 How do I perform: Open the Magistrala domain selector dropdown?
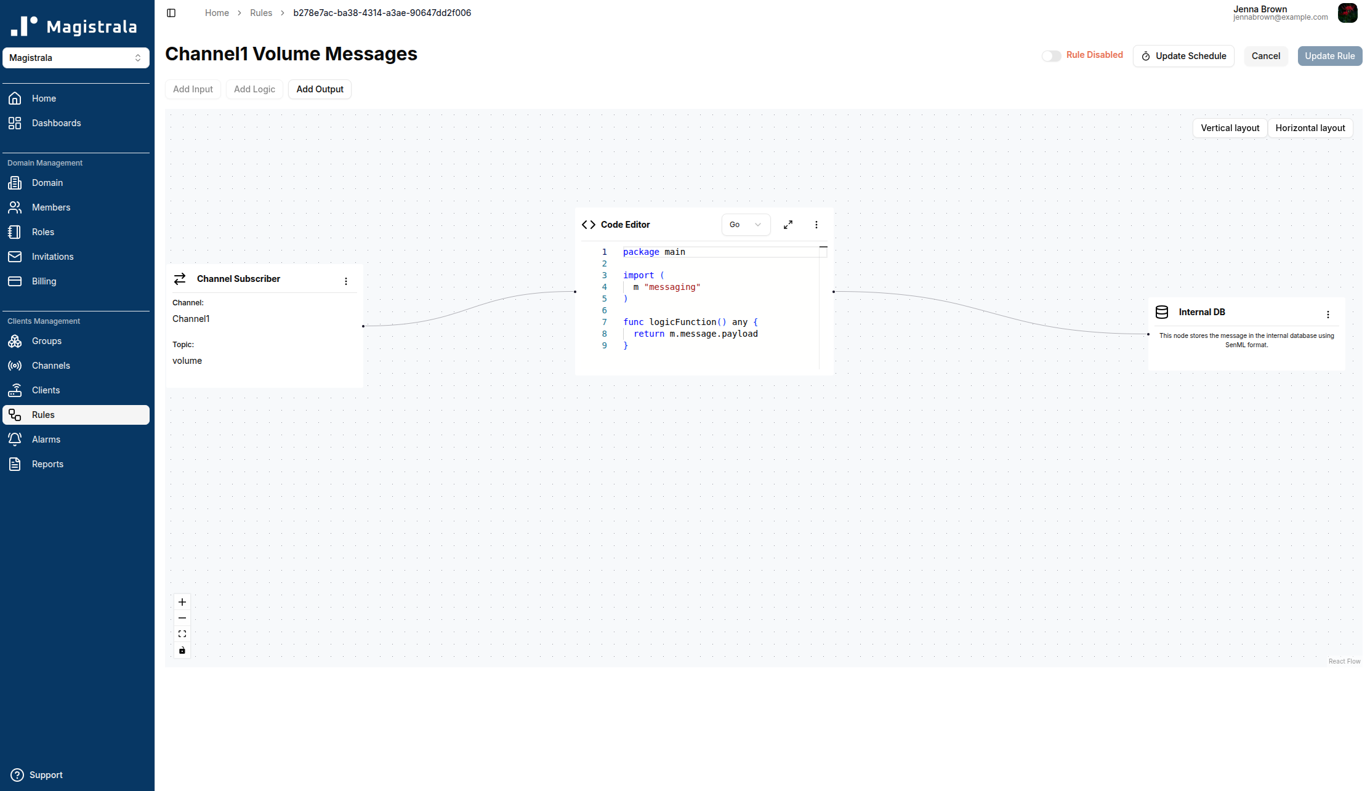click(x=76, y=57)
